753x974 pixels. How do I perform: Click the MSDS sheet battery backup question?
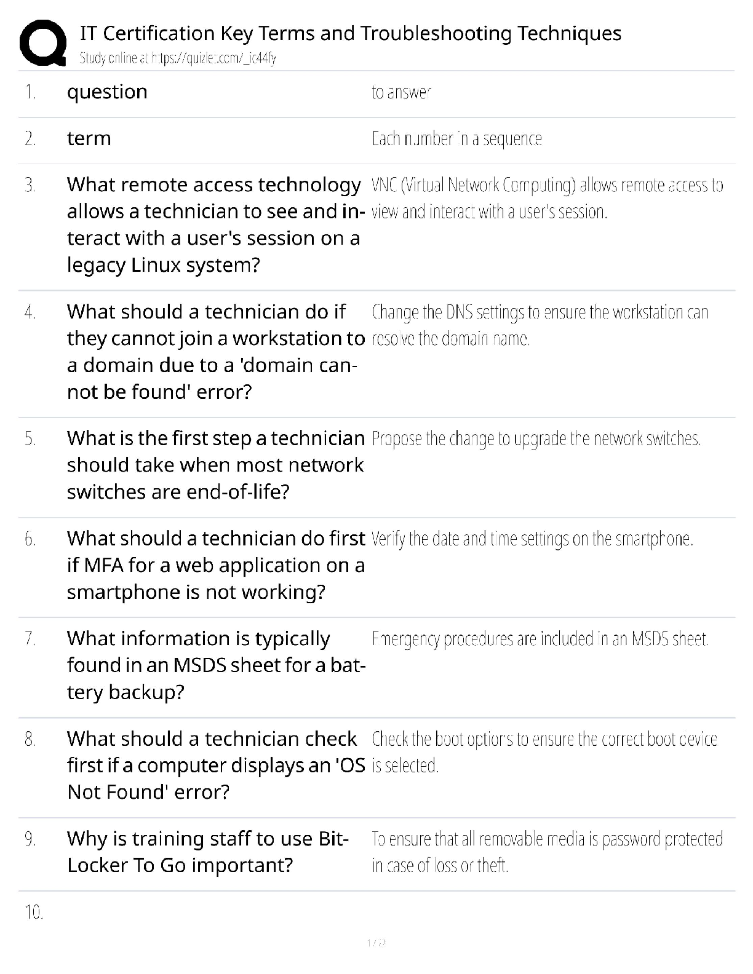point(215,665)
